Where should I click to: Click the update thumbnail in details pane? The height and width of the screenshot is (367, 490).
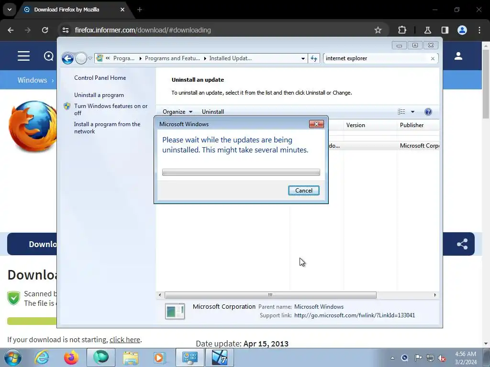click(175, 311)
